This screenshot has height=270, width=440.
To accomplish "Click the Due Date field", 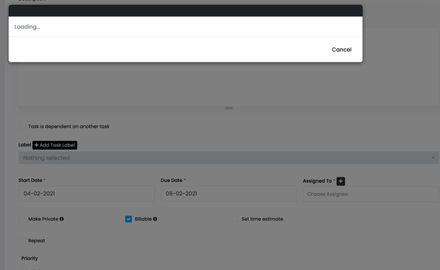I will (x=228, y=194).
